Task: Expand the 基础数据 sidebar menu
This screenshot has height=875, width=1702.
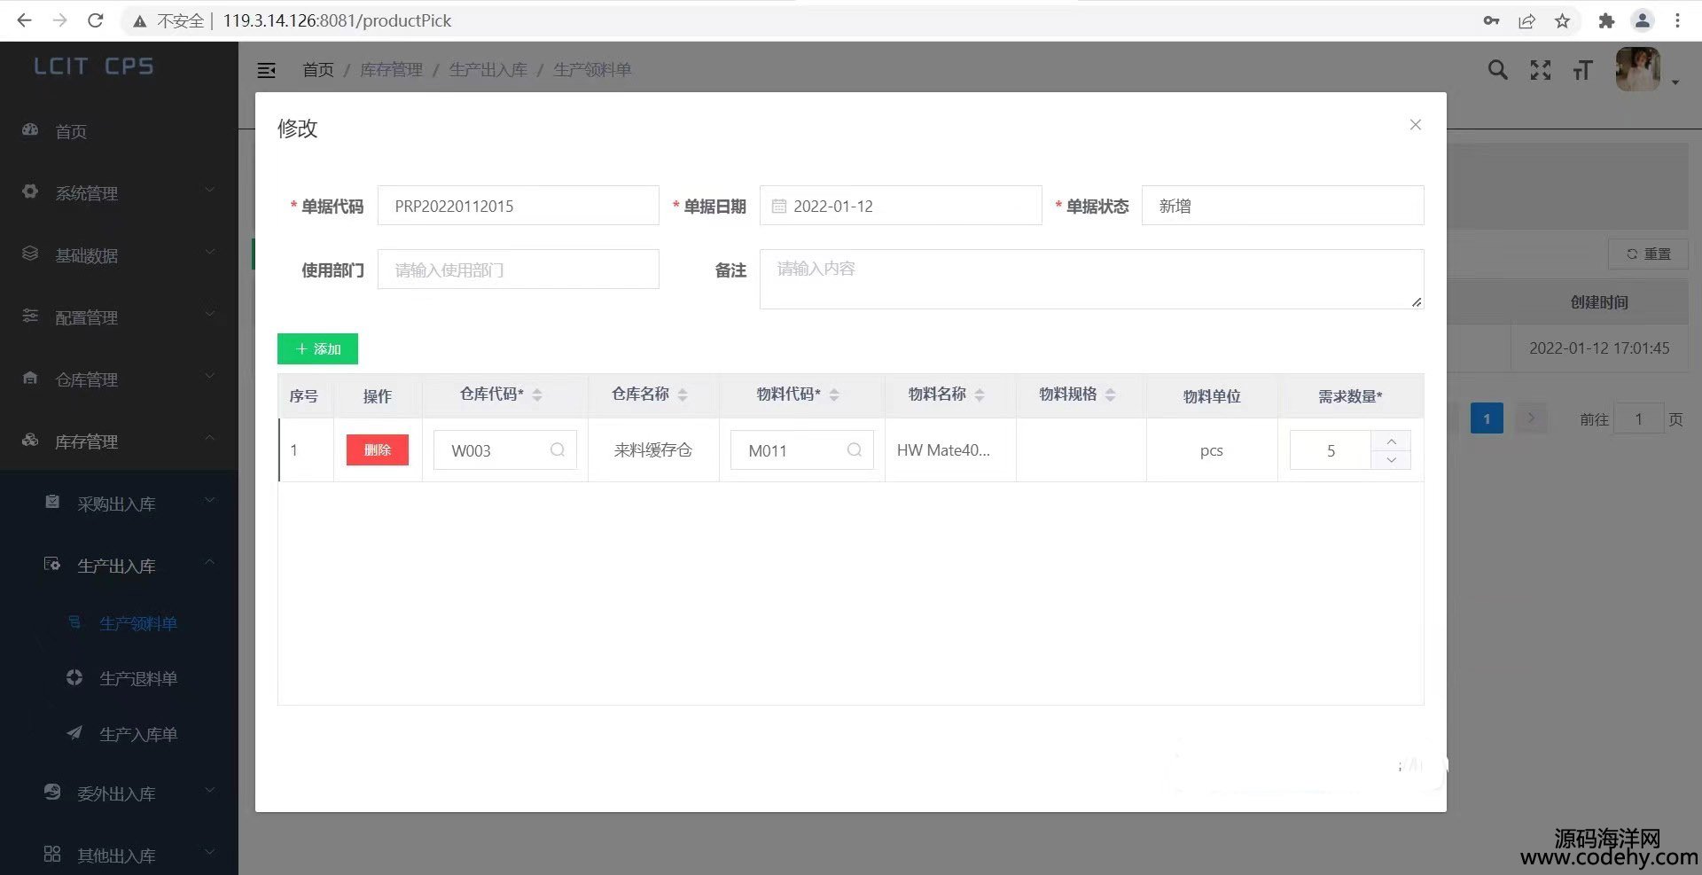Action: (119, 254)
